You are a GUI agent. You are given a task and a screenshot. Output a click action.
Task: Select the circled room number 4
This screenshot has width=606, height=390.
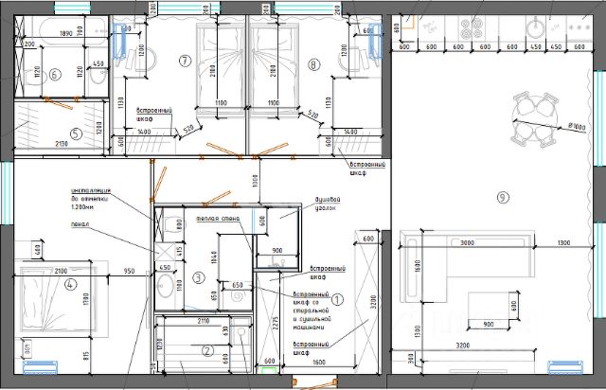[70, 285]
